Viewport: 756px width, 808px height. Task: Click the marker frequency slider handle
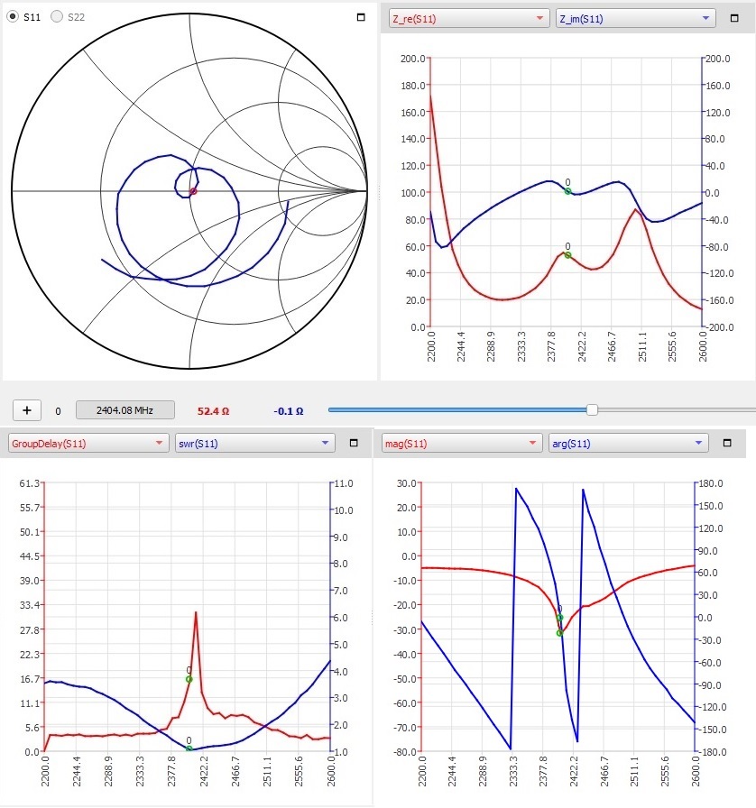pyautogui.click(x=592, y=410)
